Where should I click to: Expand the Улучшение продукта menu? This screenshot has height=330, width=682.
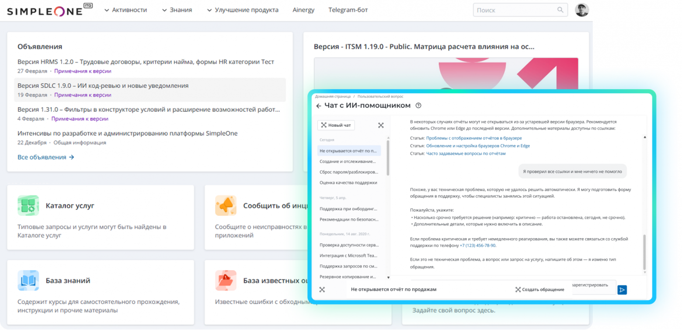pos(242,10)
